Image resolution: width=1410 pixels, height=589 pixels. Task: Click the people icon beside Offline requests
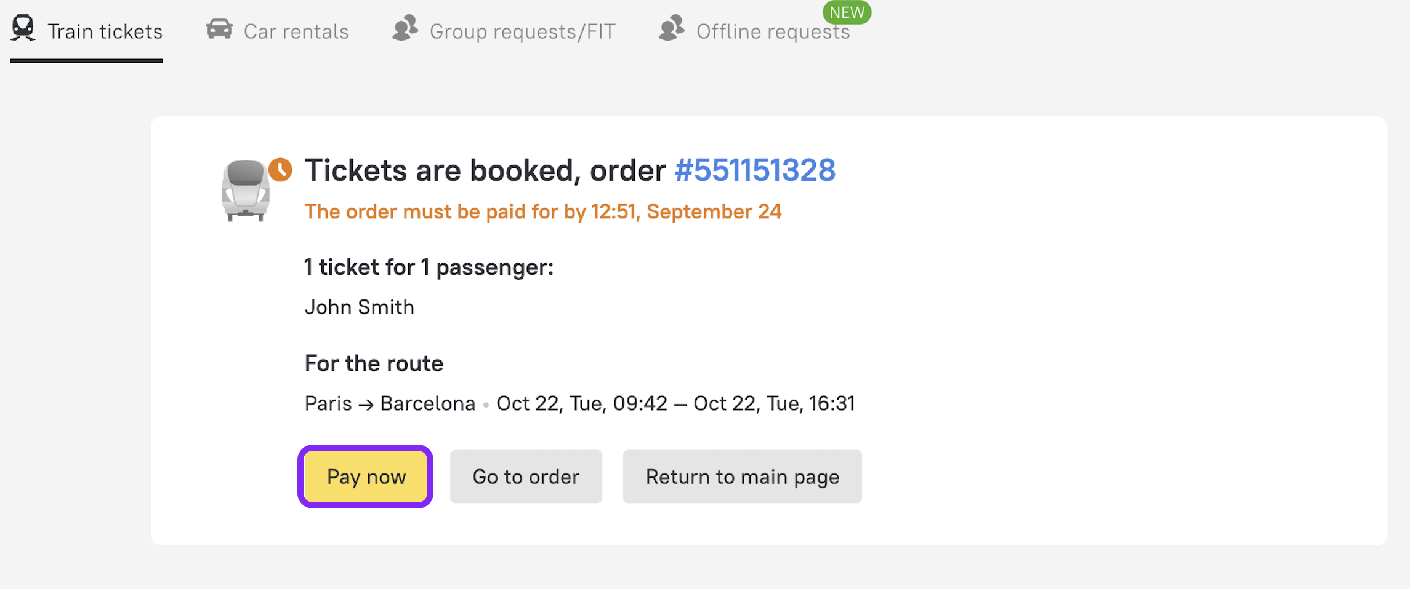(x=672, y=28)
